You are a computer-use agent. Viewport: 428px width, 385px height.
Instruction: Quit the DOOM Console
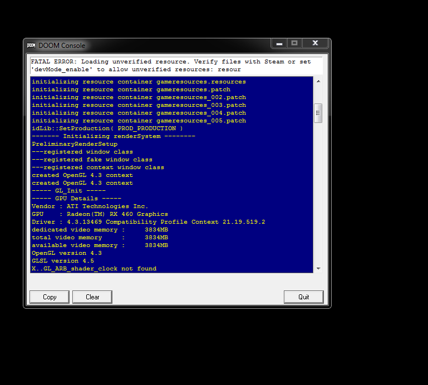(x=303, y=297)
